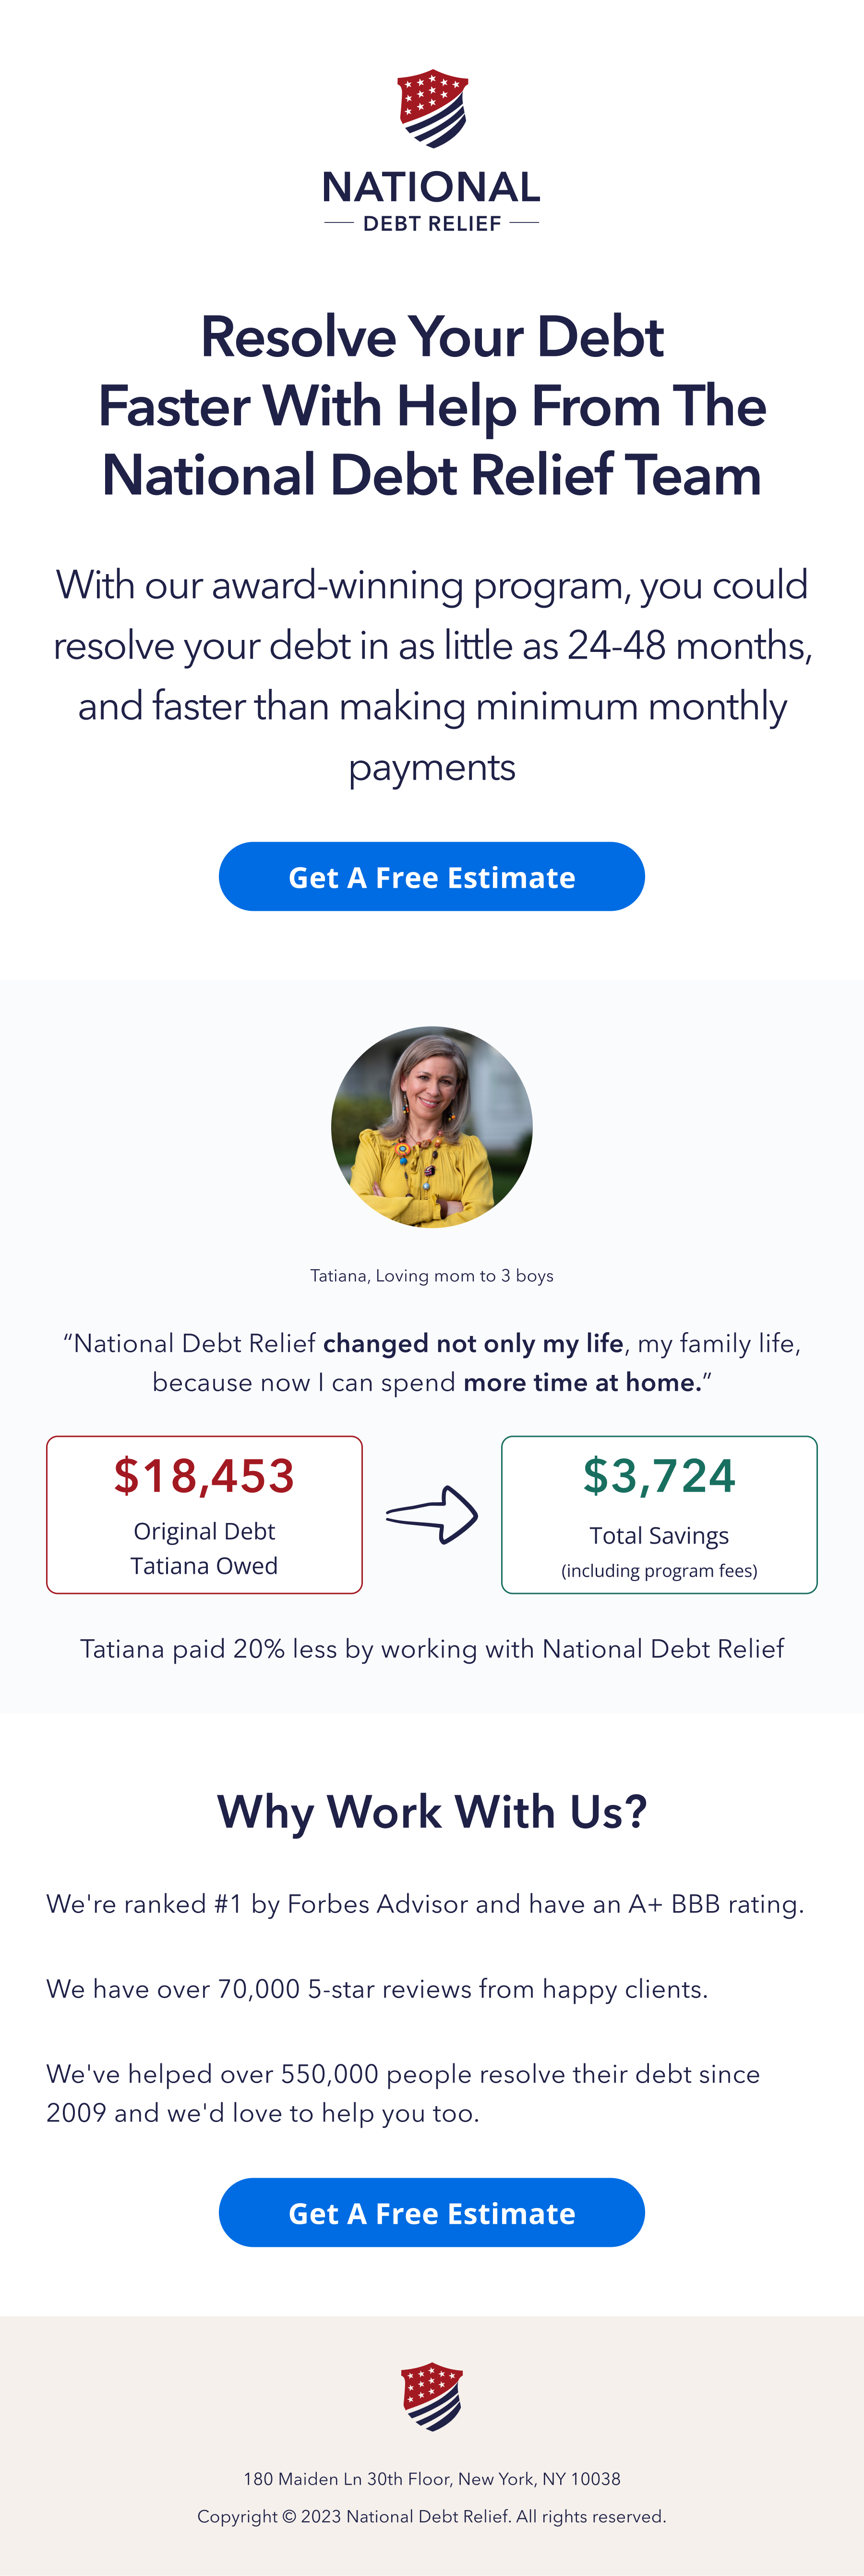The height and width of the screenshot is (2576, 864).
Task: Select the $3,724 Total Savings box
Action: [659, 1514]
